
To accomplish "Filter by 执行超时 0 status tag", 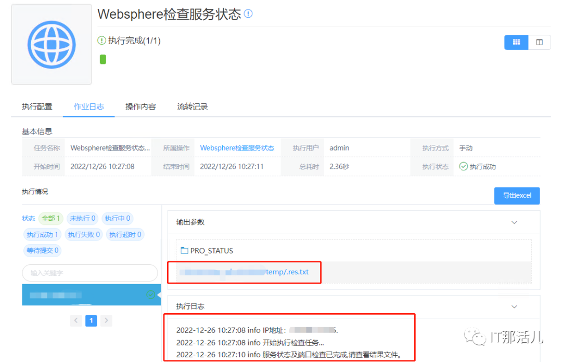I will [125, 235].
